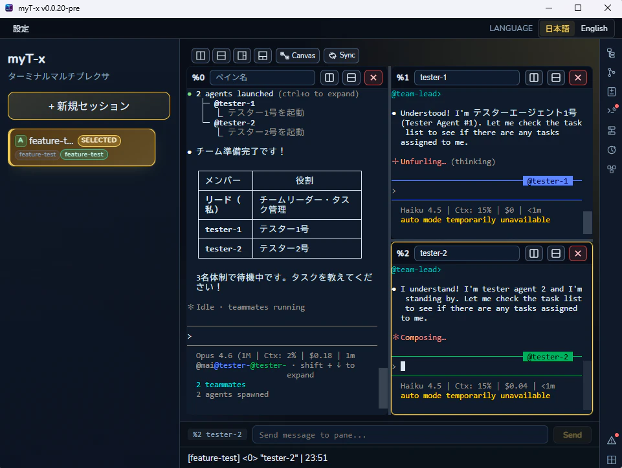Screen dimensions: 622x468
Task: Focus the Send message to pane input
Action: pos(400,435)
